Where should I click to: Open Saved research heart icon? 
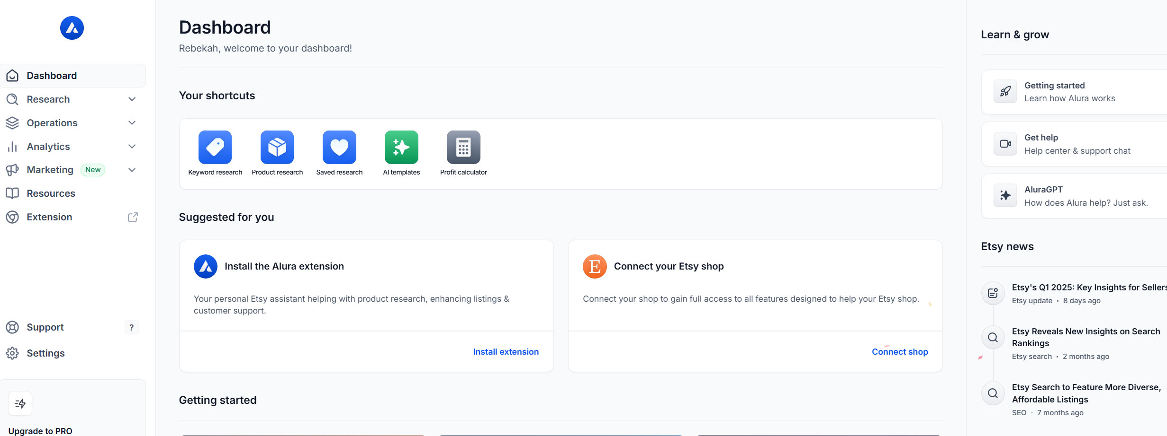[339, 147]
